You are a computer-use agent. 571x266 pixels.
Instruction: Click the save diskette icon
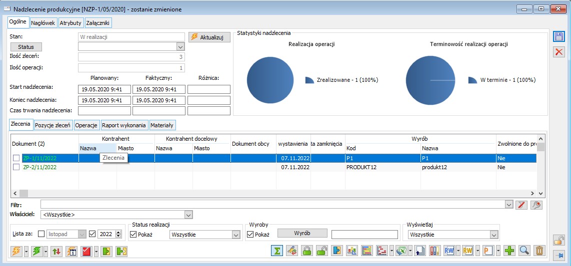[x=558, y=36]
